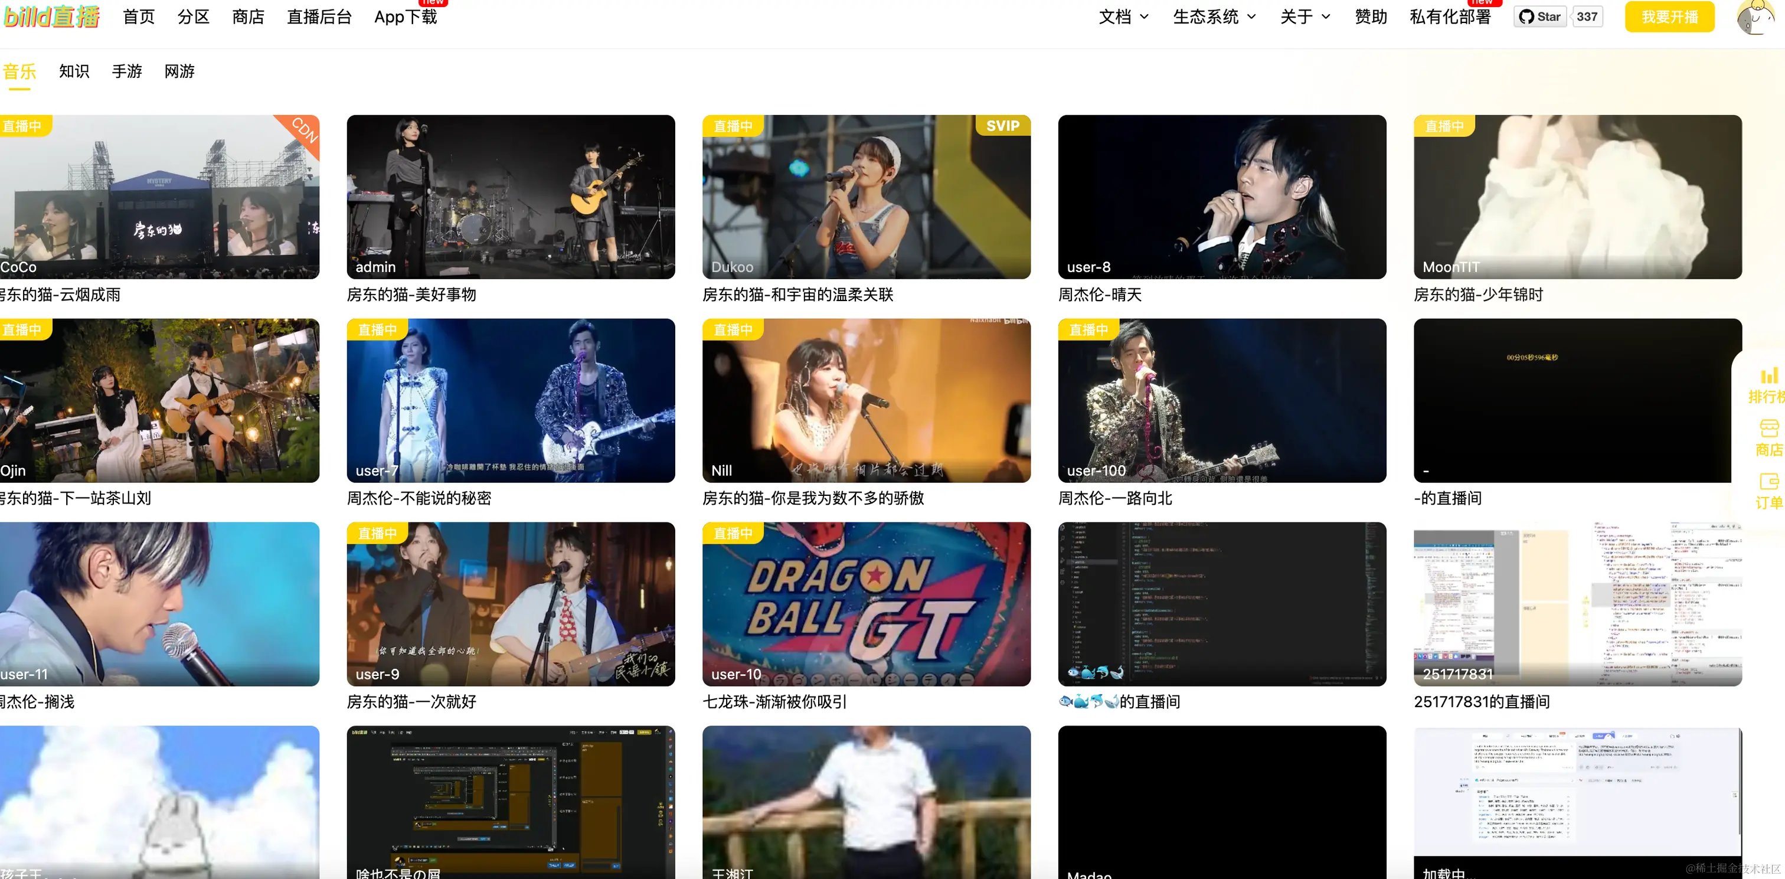Open 商店 in the top navigation
Viewport: 1785px width, 879px height.
tap(248, 17)
